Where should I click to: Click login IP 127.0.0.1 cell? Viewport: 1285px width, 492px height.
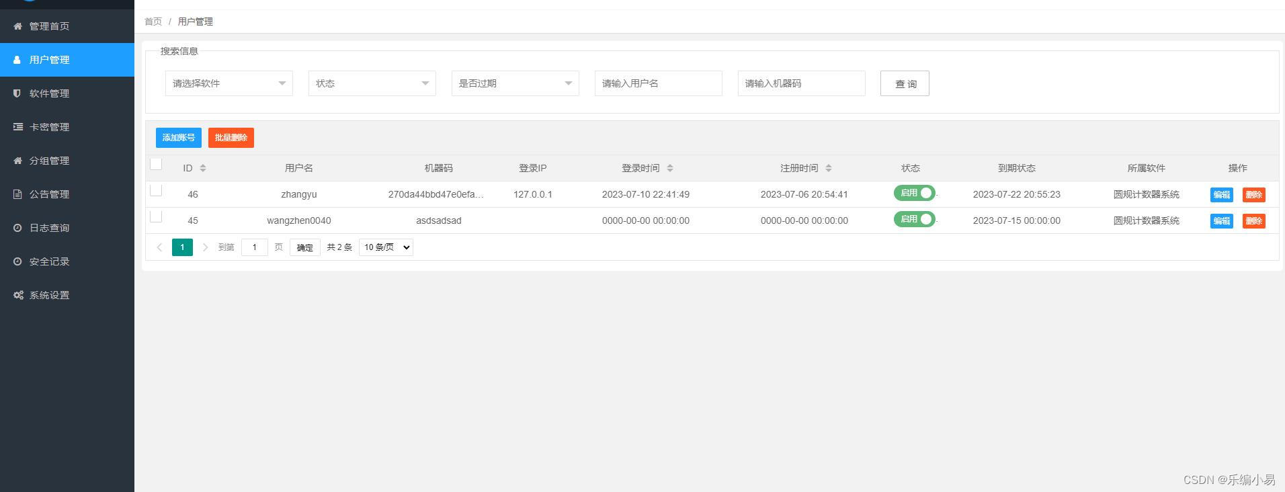coord(533,194)
